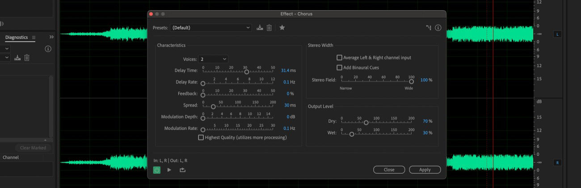Delete the Diagnostics preset
581x188 pixels.
tap(27, 58)
